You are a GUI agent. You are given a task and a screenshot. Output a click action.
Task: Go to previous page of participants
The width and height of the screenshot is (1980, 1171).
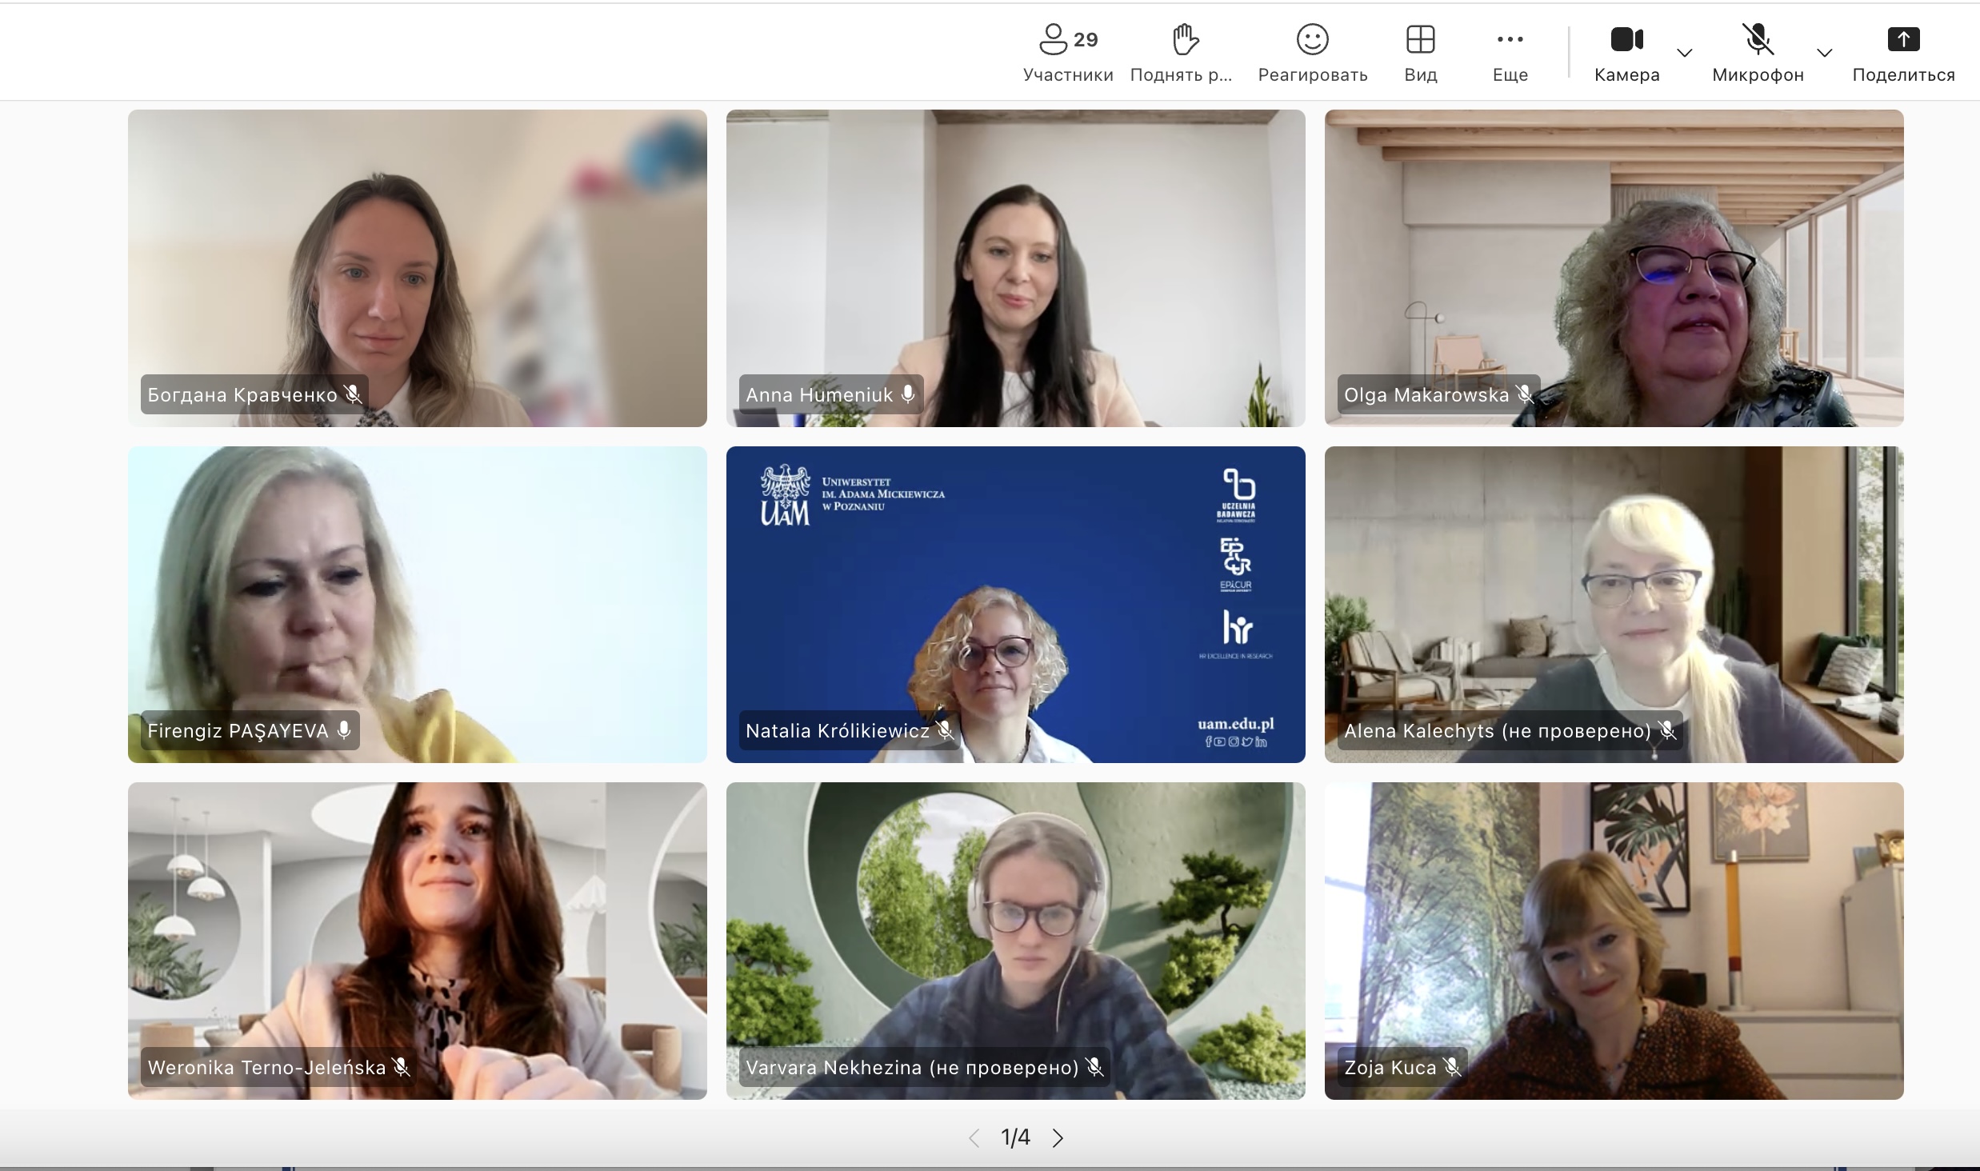point(974,1137)
